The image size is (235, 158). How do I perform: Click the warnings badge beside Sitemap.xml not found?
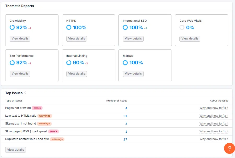[44, 123]
